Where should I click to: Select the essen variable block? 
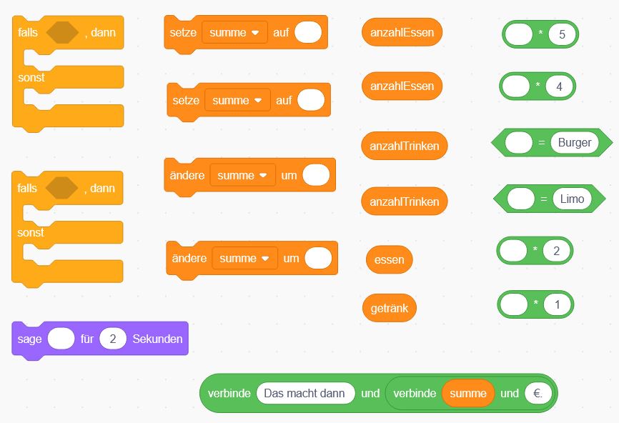tap(390, 259)
